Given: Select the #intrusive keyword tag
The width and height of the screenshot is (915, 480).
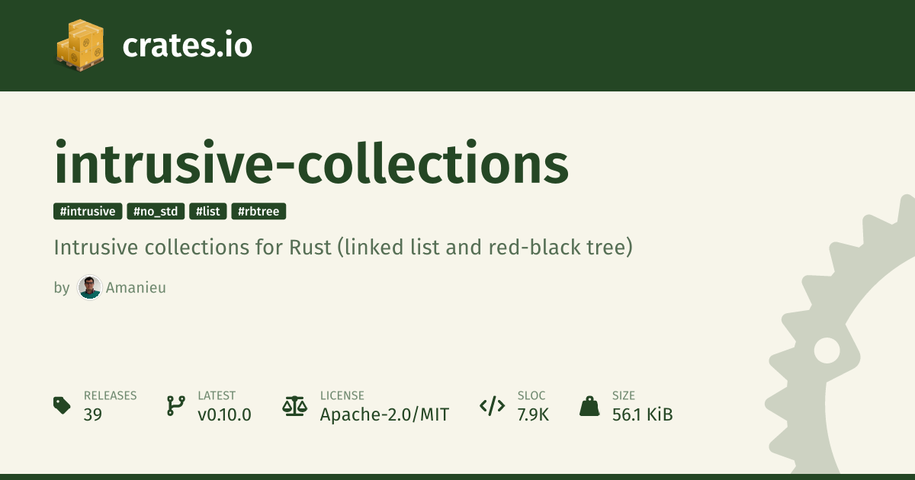Looking at the screenshot, I should pos(88,212).
